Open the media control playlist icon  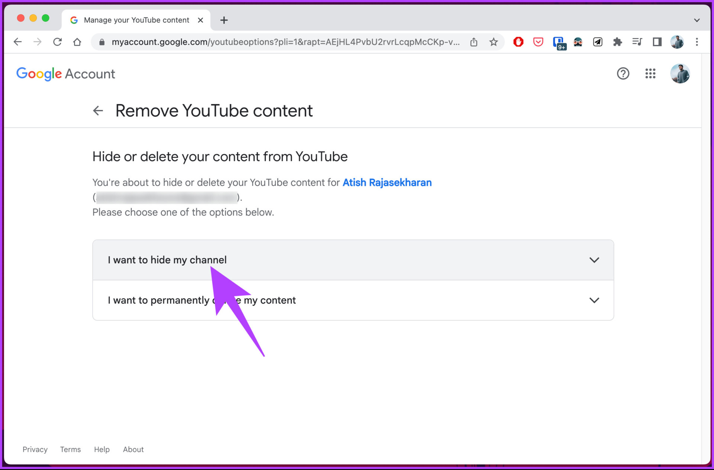[637, 42]
